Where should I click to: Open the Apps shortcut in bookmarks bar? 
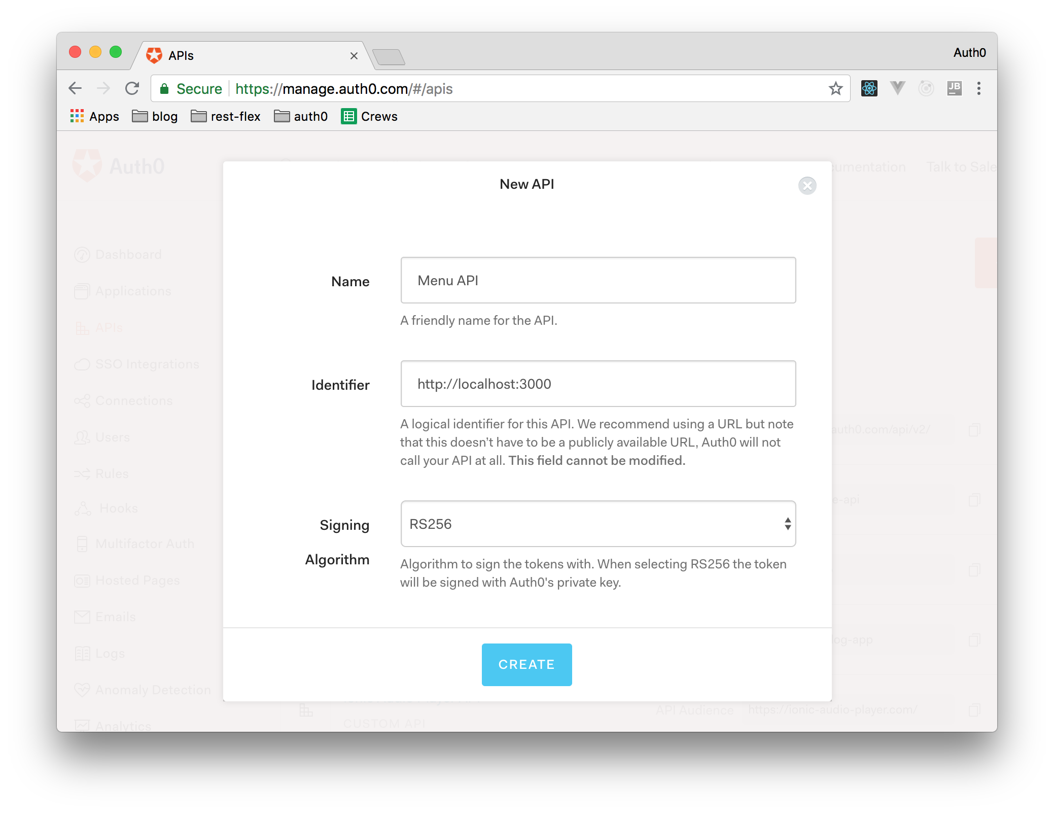95,117
